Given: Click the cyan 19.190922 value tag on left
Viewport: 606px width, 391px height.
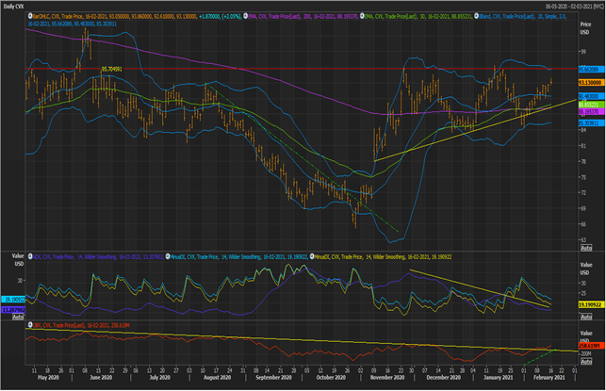Looking at the screenshot, I should (13, 300).
